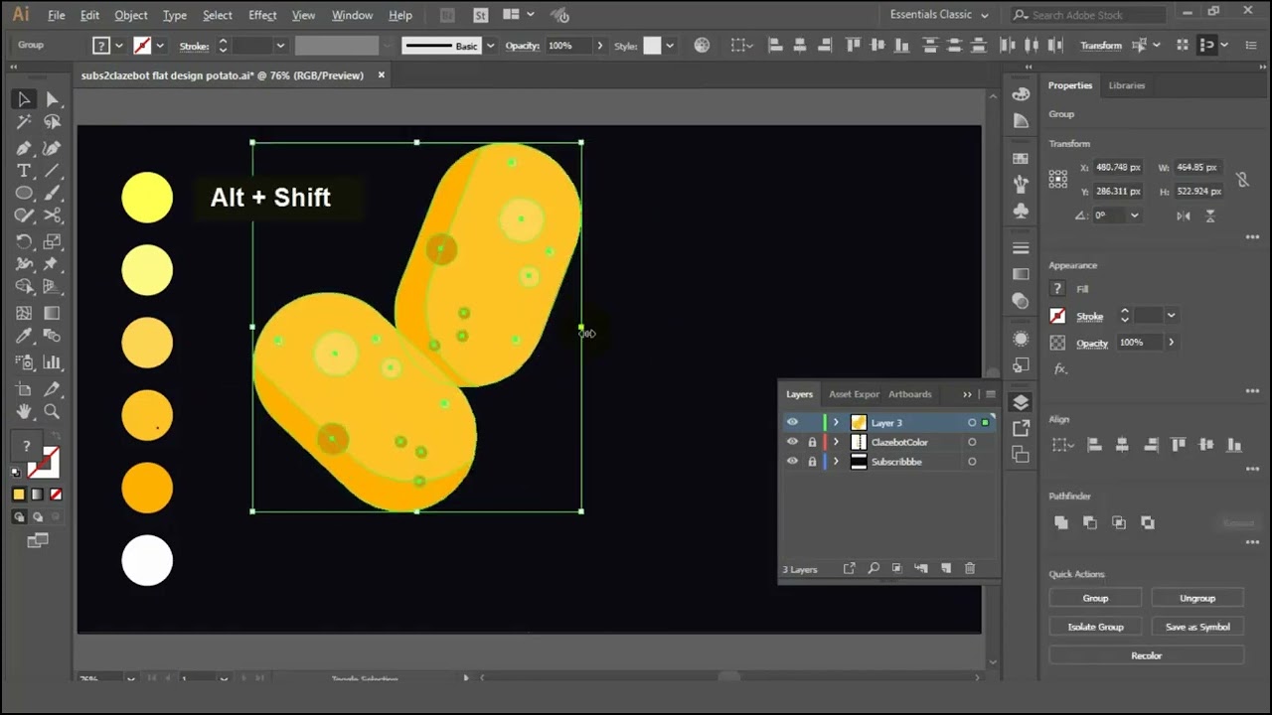This screenshot has width=1272, height=715.
Task: Switch to the Artboards tab
Action: pos(910,394)
